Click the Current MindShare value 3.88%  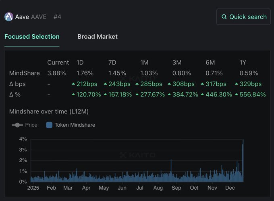point(56,73)
